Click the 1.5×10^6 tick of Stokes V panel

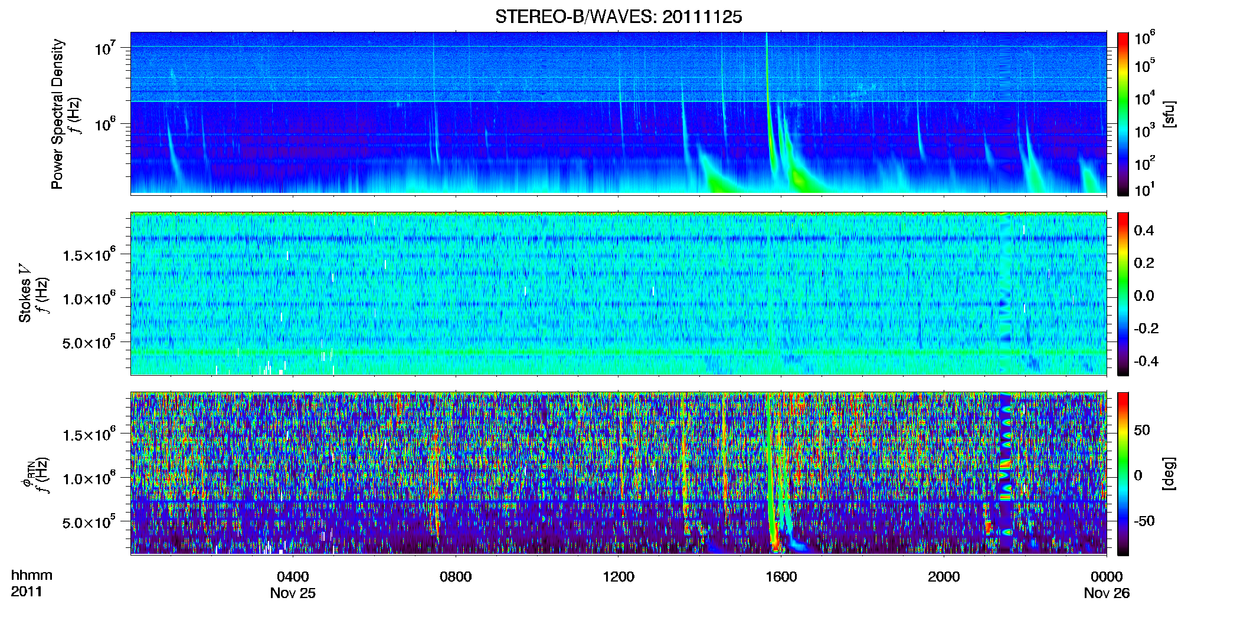tap(89, 255)
